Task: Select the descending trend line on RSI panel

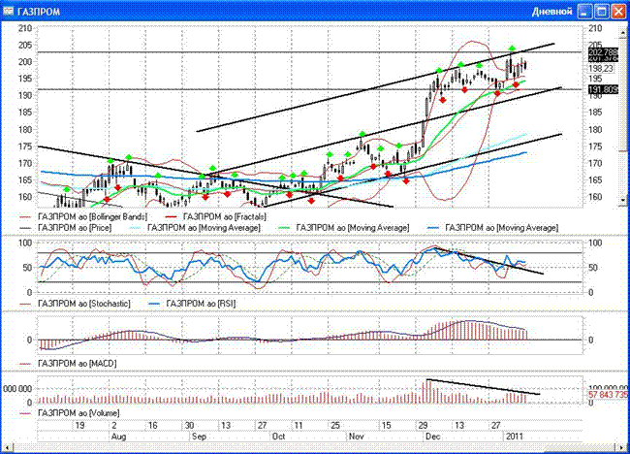Action: [489, 261]
